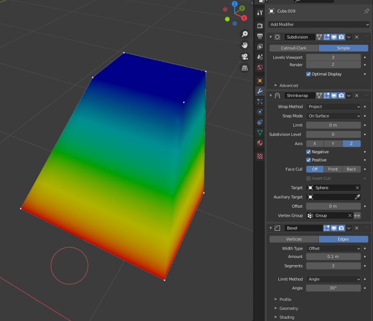Switch to camera view using the camera icon

(244, 56)
